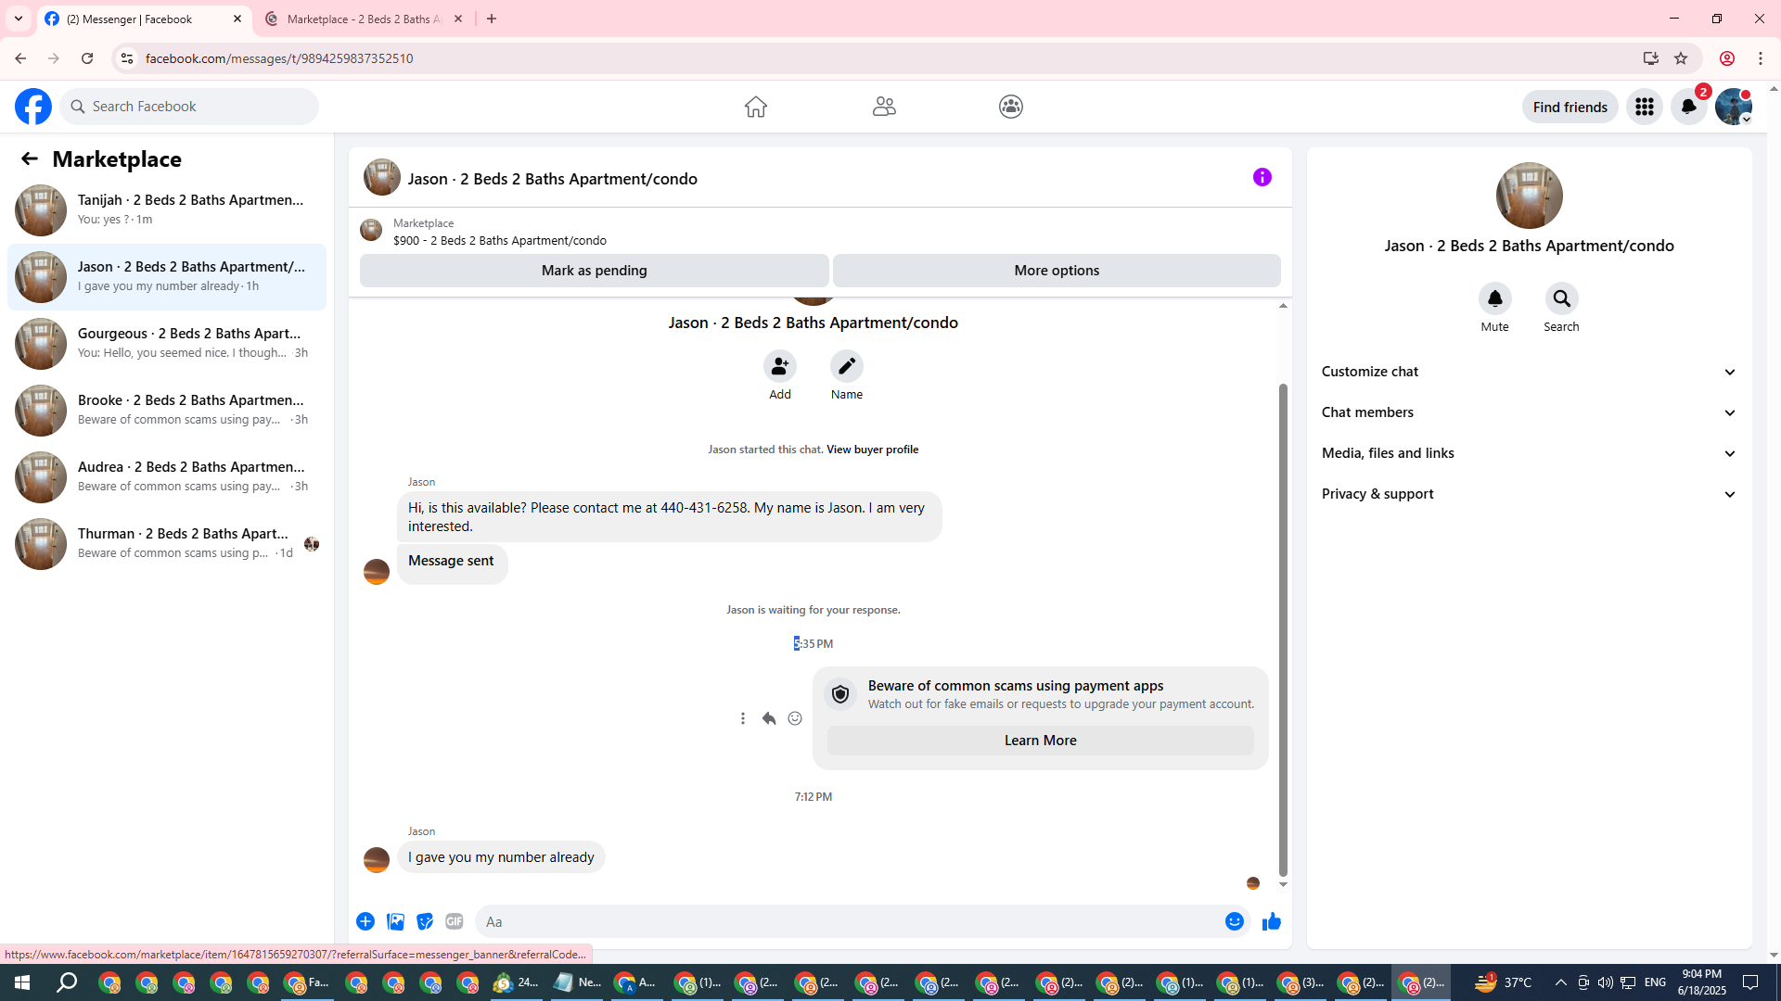Bookmark this page star icon
Viewport: 1781px width, 1001px height.
tap(1681, 58)
